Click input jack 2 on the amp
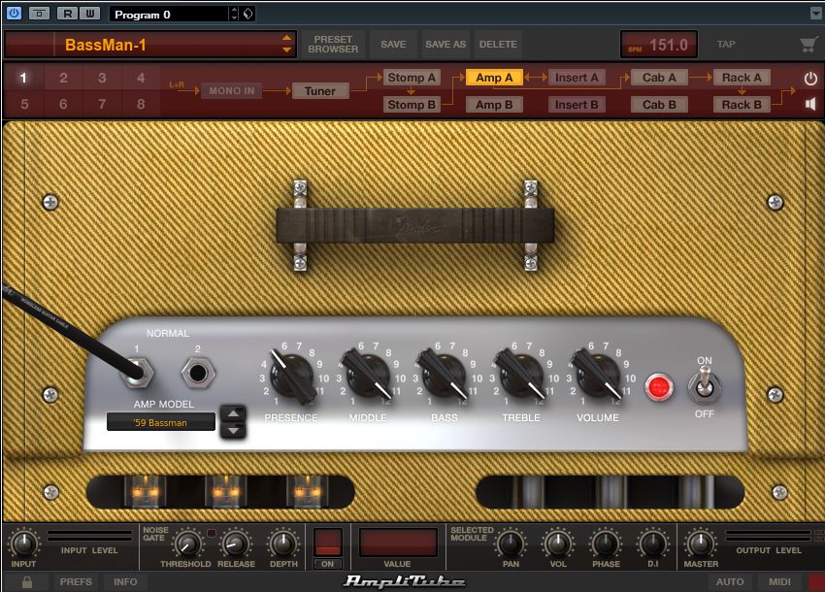The width and height of the screenshot is (825, 592). click(x=199, y=372)
